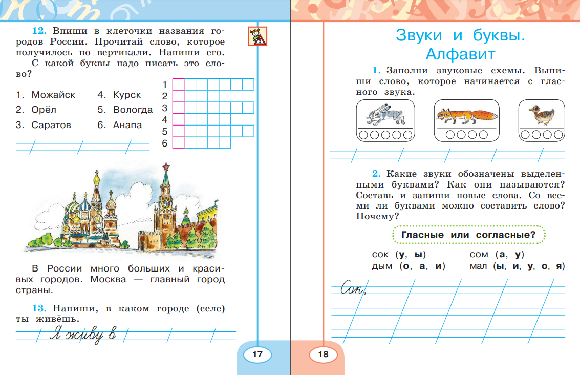Click the city name 'Орёл'
This screenshot has width=580, height=375.
click(44, 110)
